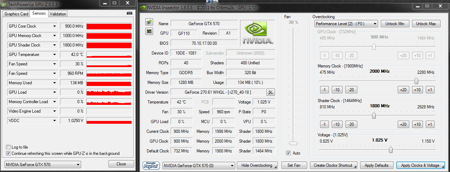Click Unlock Min button
The width and height of the screenshot is (450, 172).
(395, 24)
